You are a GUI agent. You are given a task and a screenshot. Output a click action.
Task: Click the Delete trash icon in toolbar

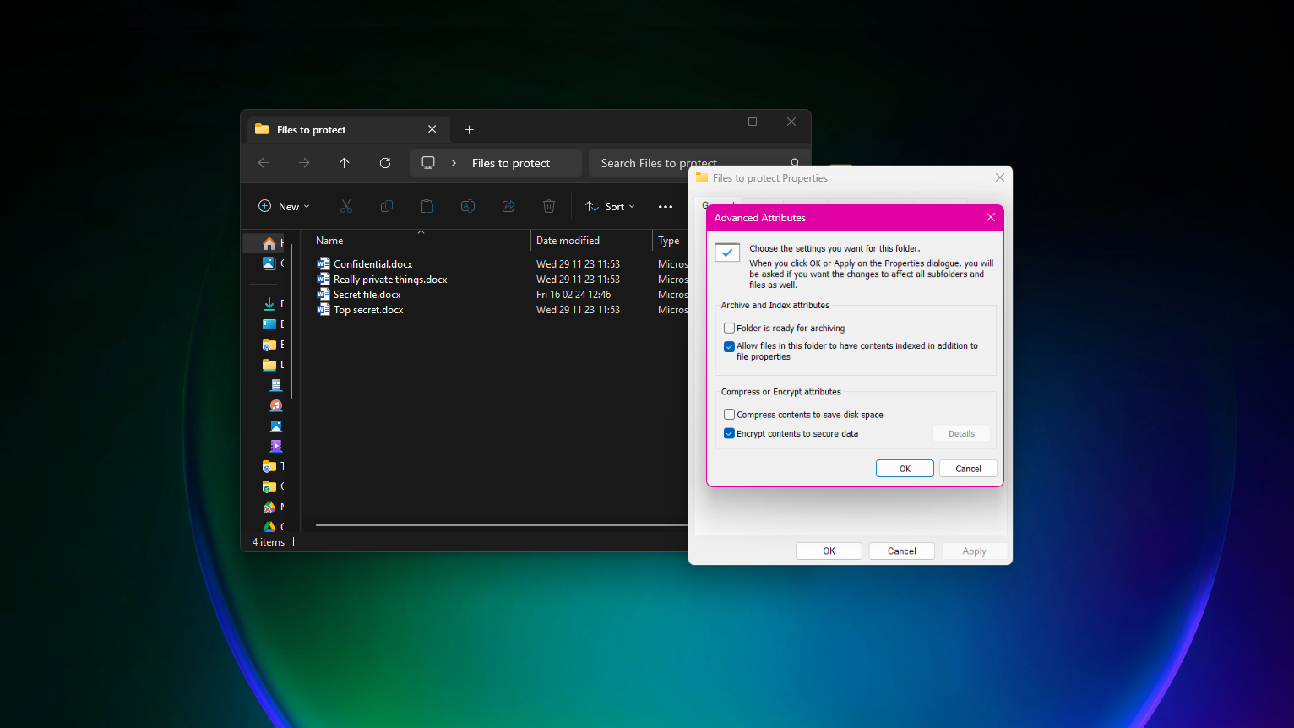click(x=549, y=206)
